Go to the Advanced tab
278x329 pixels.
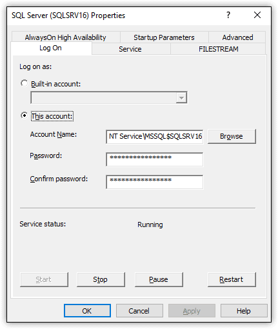click(237, 37)
